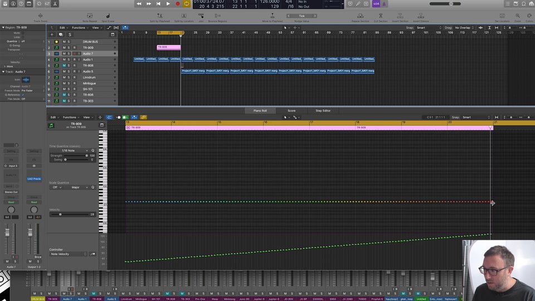Open the Library button
This screenshot has height=301, width=535.
coord(5,4)
